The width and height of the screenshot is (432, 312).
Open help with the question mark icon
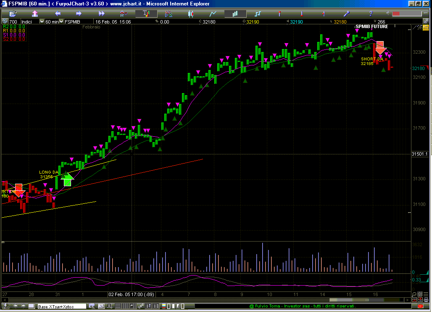(371, 13)
